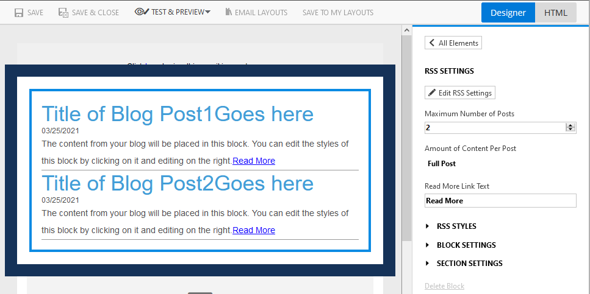Switch to the HTML tab
Screen dimensions: 590x294
[555, 12]
